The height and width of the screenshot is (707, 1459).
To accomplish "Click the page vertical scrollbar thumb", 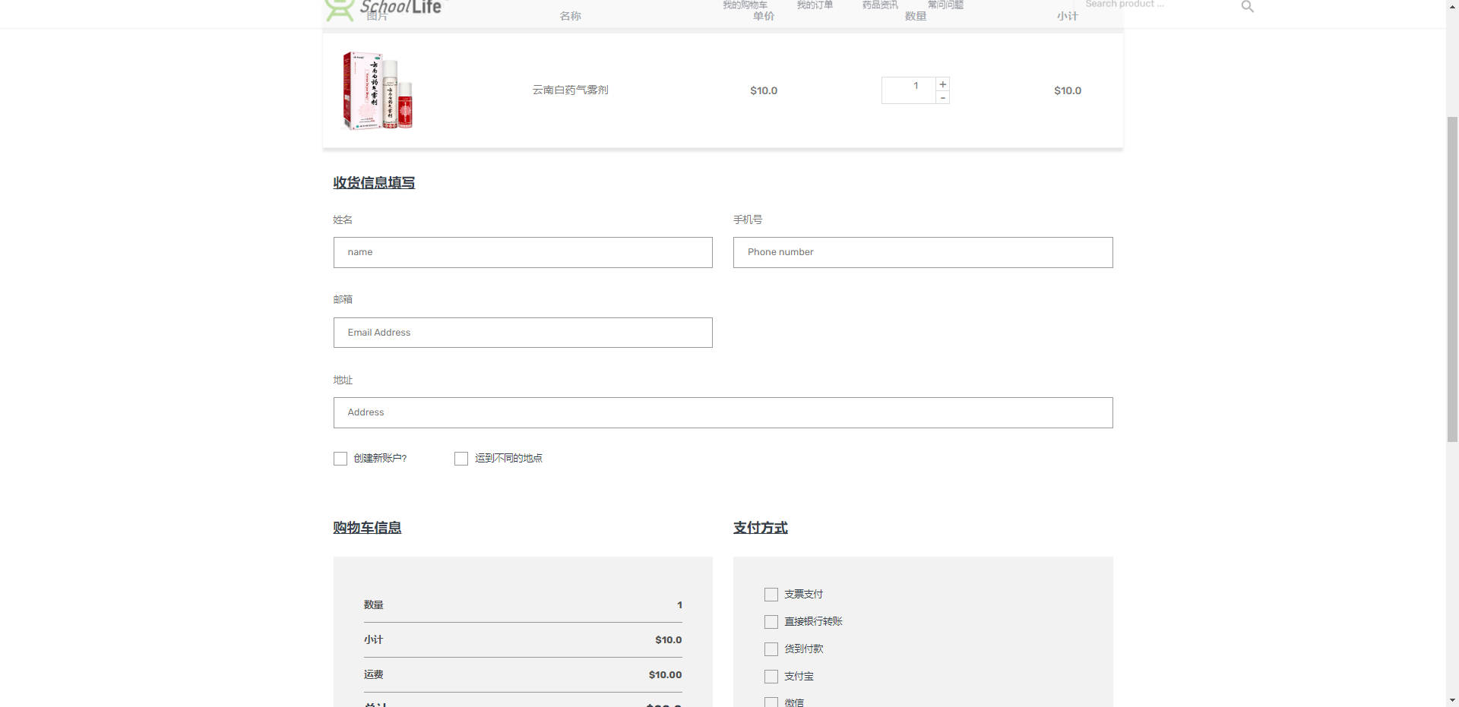I will coord(1452,279).
